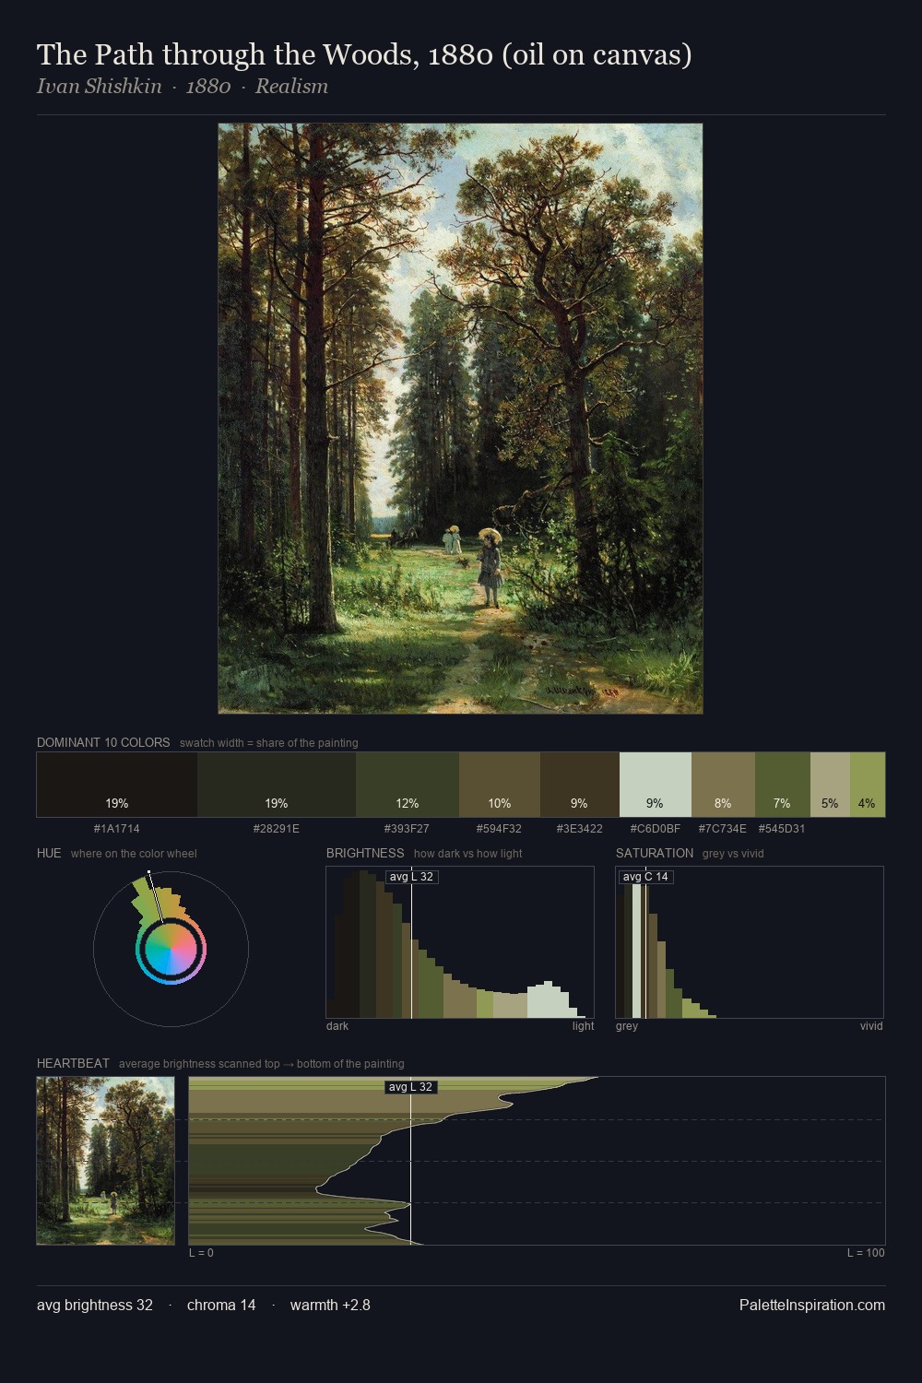The height and width of the screenshot is (1383, 922).
Task: Click the saturation histogram chart
Action: pyautogui.click(x=750, y=942)
